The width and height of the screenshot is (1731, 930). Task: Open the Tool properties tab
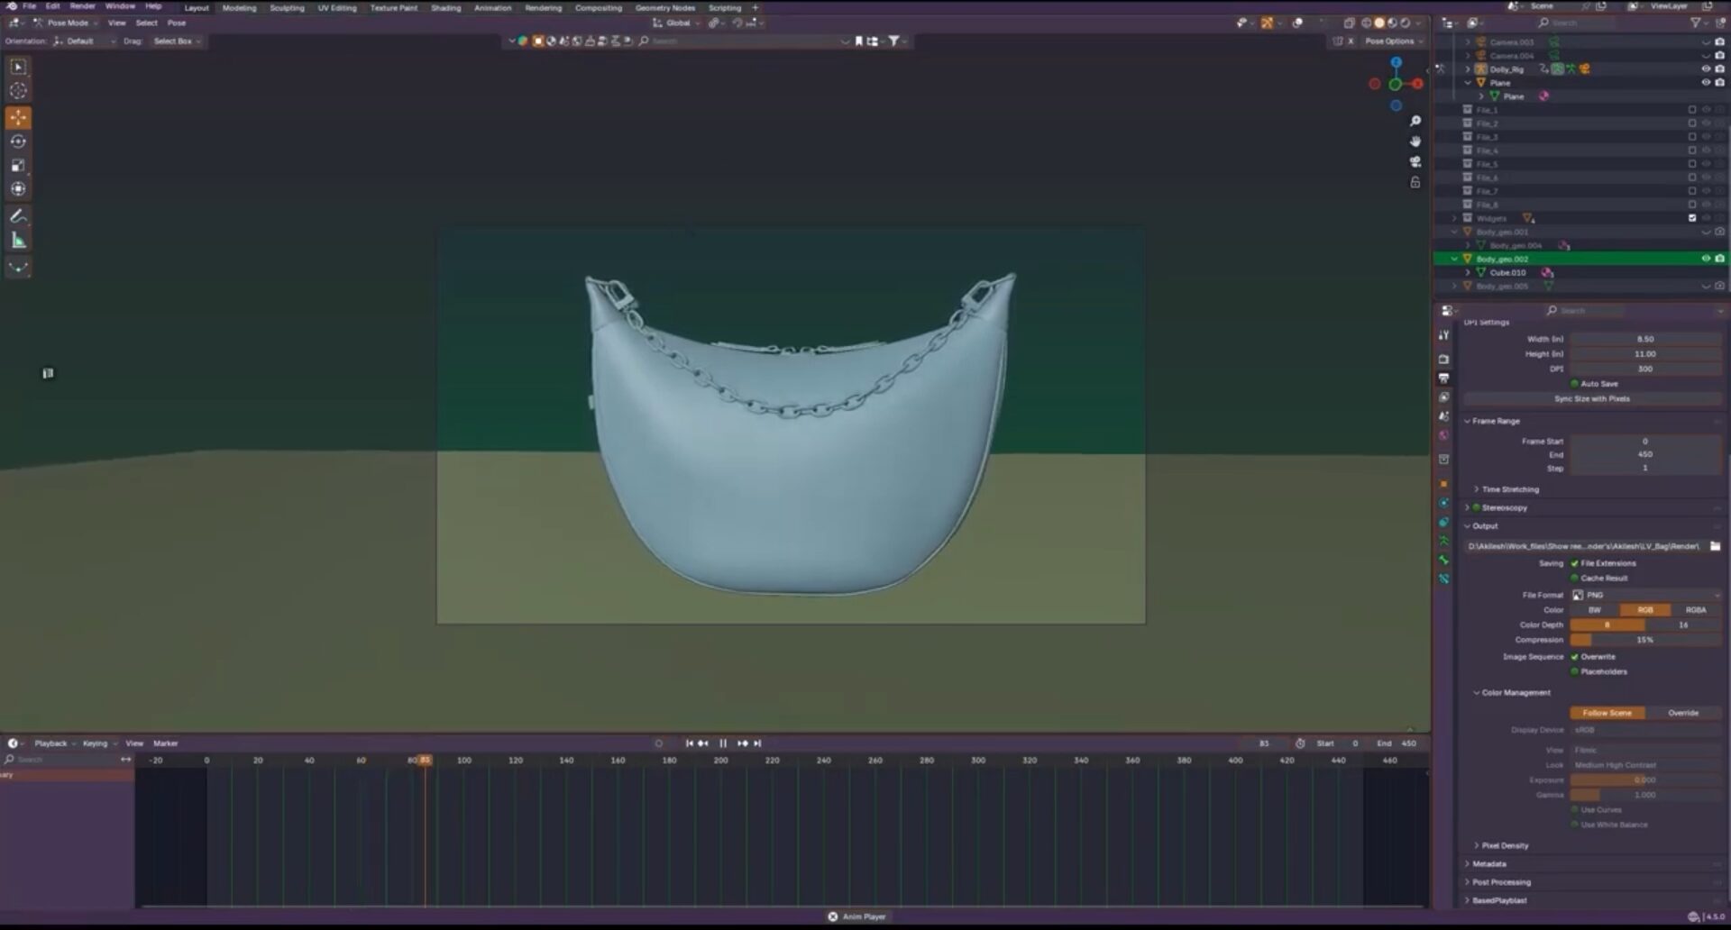click(1444, 335)
